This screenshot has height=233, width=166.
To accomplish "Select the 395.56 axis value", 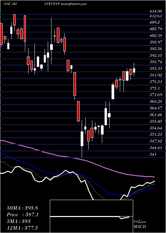I will point(156,49).
